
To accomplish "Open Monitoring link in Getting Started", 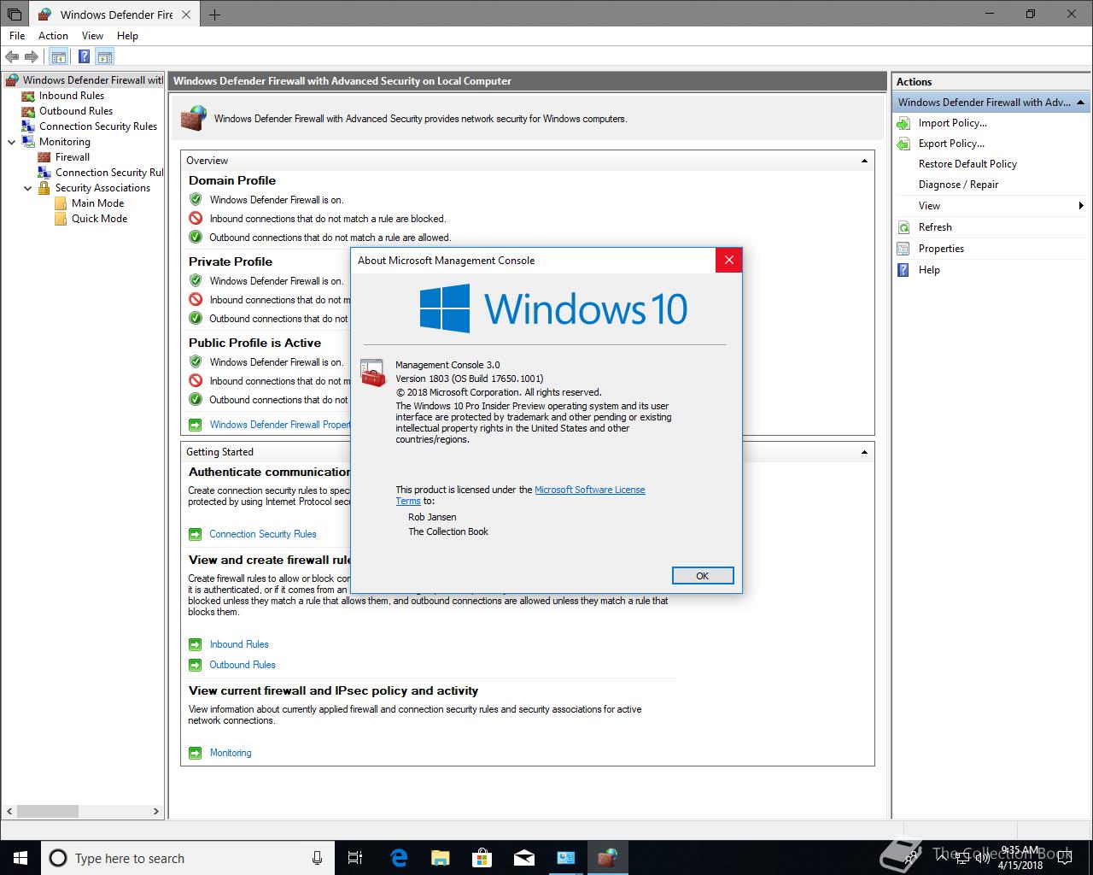I will click(x=231, y=753).
